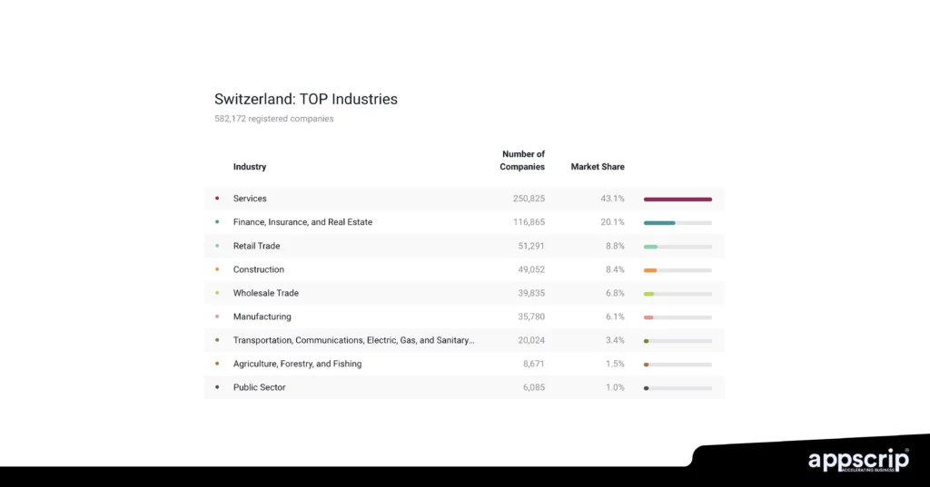This screenshot has height=487, width=930.
Task: Click the dark red dot beside Services
Action: (x=217, y=199)
